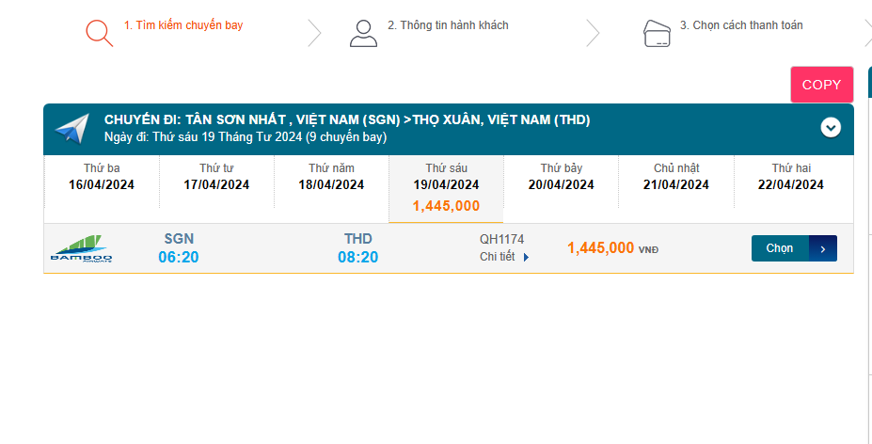Go to step 2 Thông tin hành khách
This screenshot has height=444, width=872.
[x=448, y=25]
